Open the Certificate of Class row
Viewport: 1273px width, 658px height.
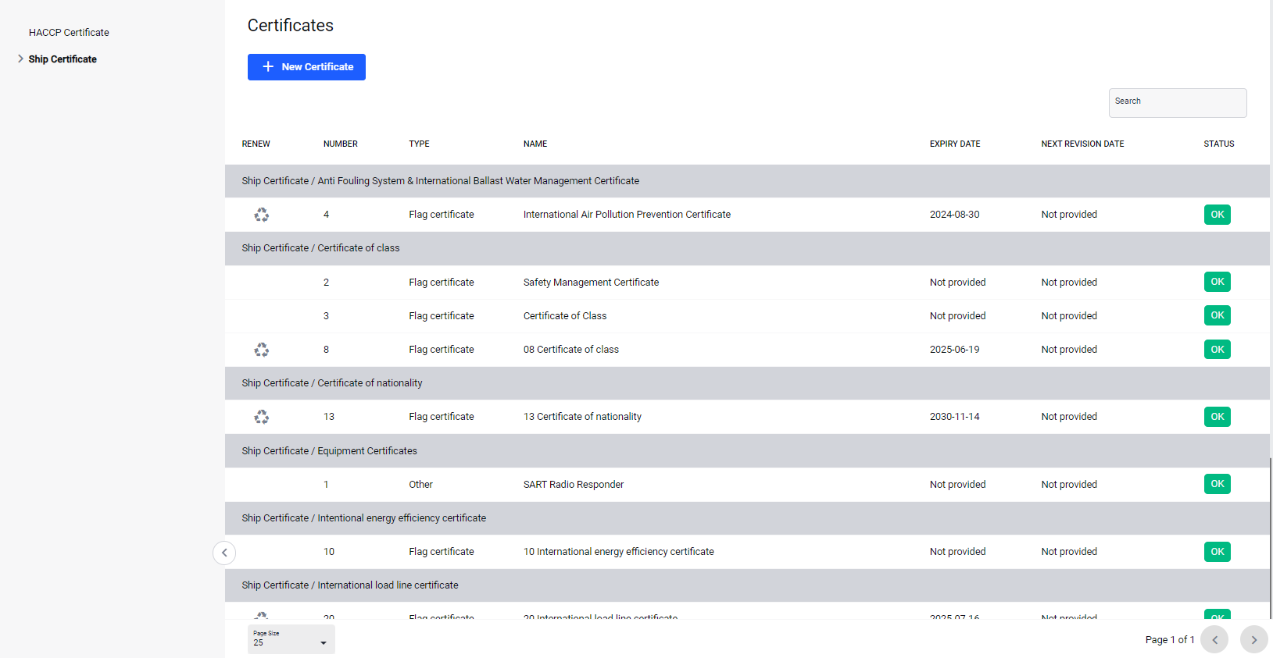click(x=564, y=316)
